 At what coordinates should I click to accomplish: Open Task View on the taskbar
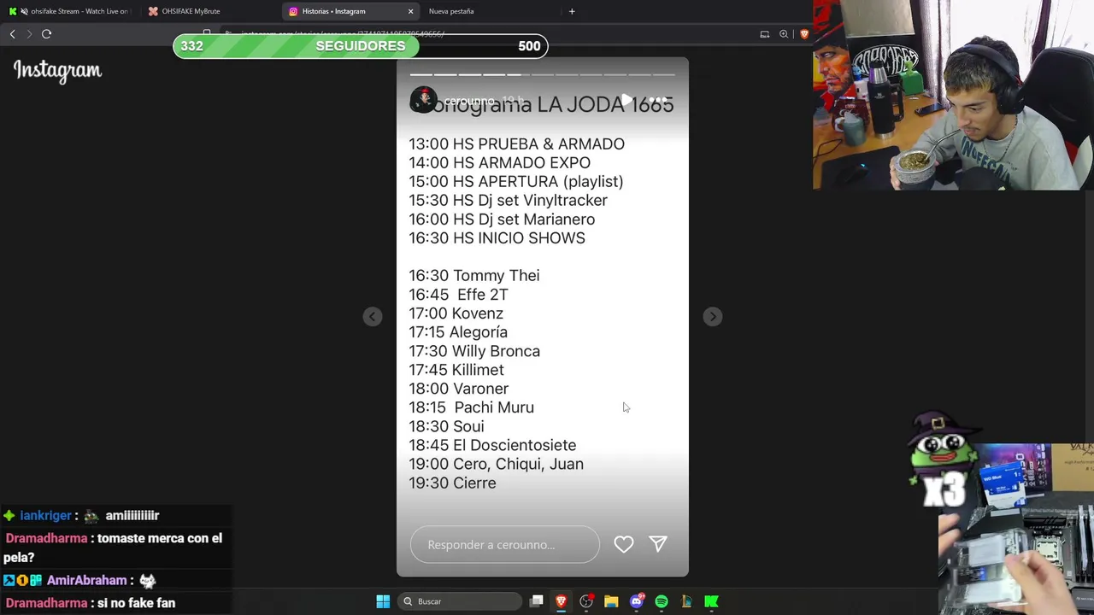click(536, 601)
